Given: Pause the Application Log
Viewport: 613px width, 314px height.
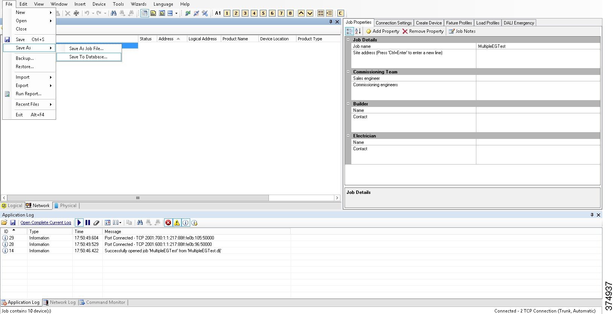Looking at the screenshot, I should tap(88, 223).
